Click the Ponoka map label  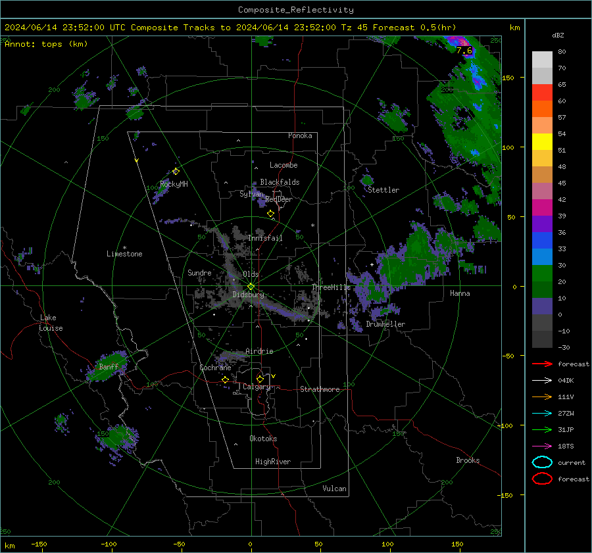click(300, 135)
